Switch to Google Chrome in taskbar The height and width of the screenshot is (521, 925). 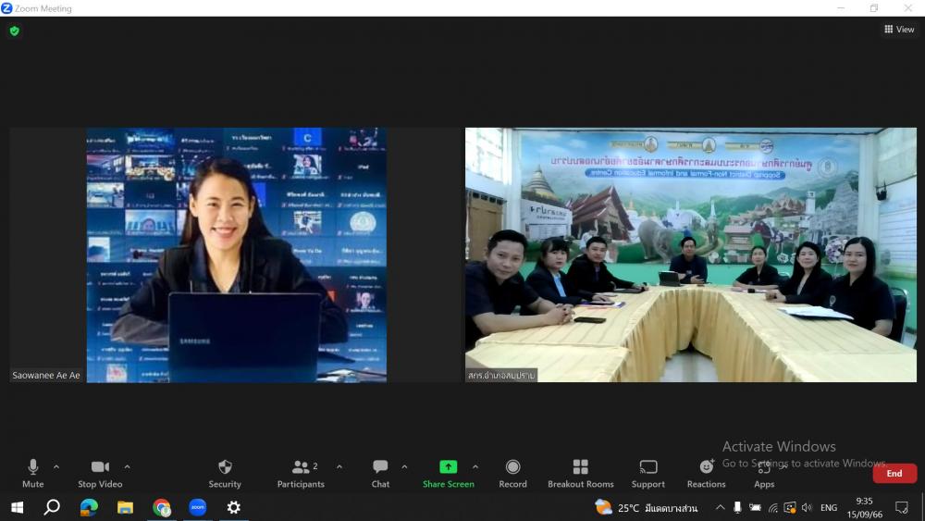(162, 507)
